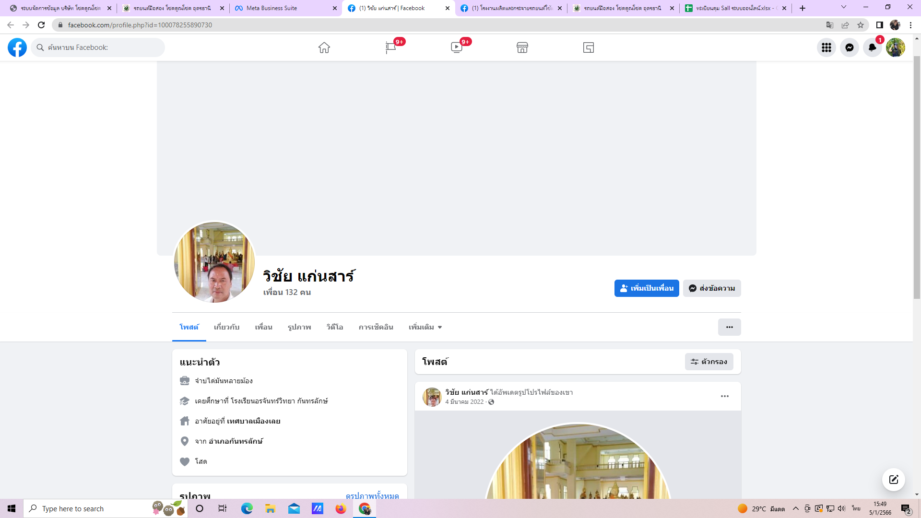Open Facebook Watch video icon
This screenshot has height=518, width=921.
pyautogui.click(x=457, y=47)
